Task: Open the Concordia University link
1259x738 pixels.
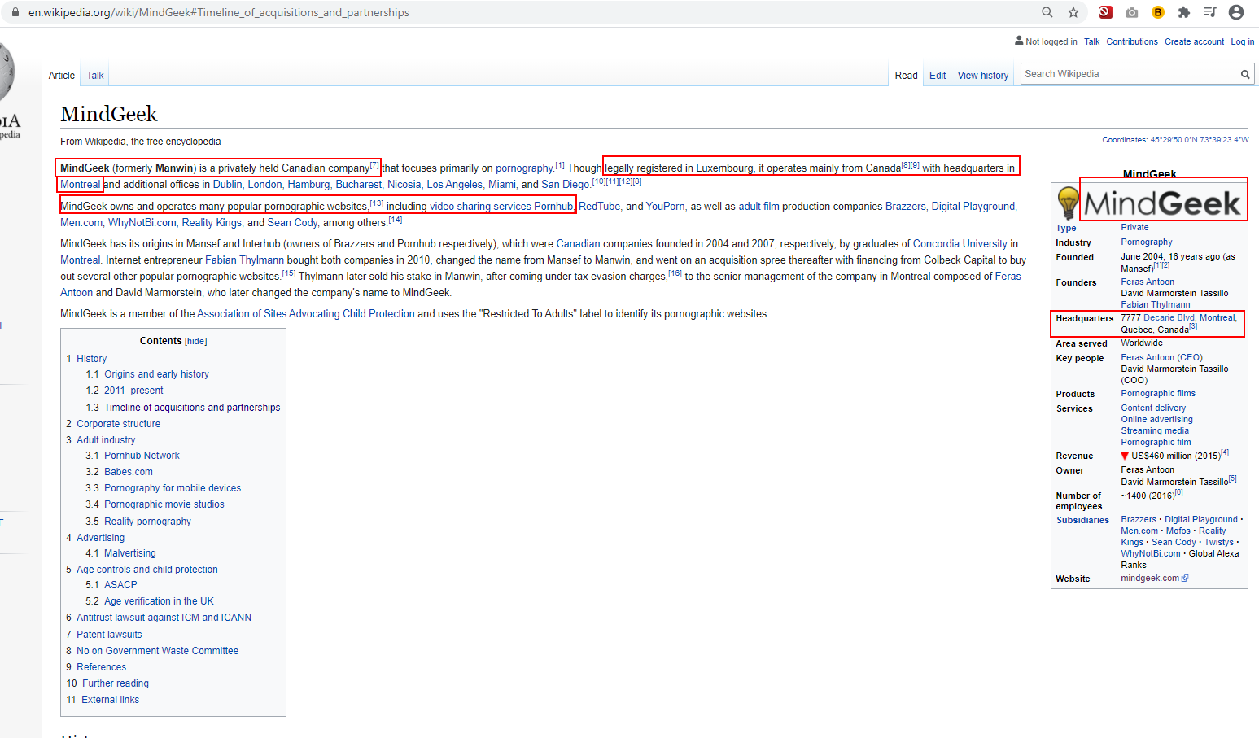Action: click(960, 244)
